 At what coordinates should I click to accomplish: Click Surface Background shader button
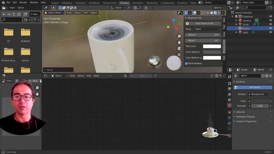258,94
